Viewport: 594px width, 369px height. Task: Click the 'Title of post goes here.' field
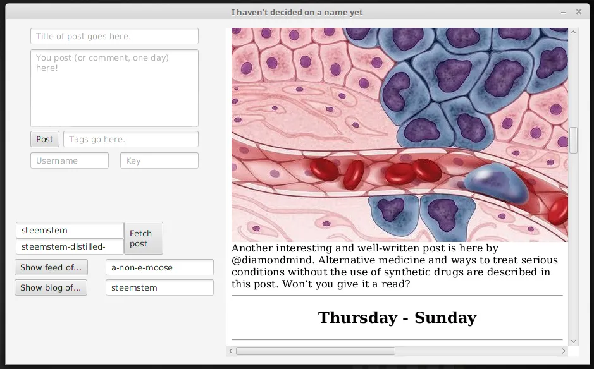tap(114, 36)
